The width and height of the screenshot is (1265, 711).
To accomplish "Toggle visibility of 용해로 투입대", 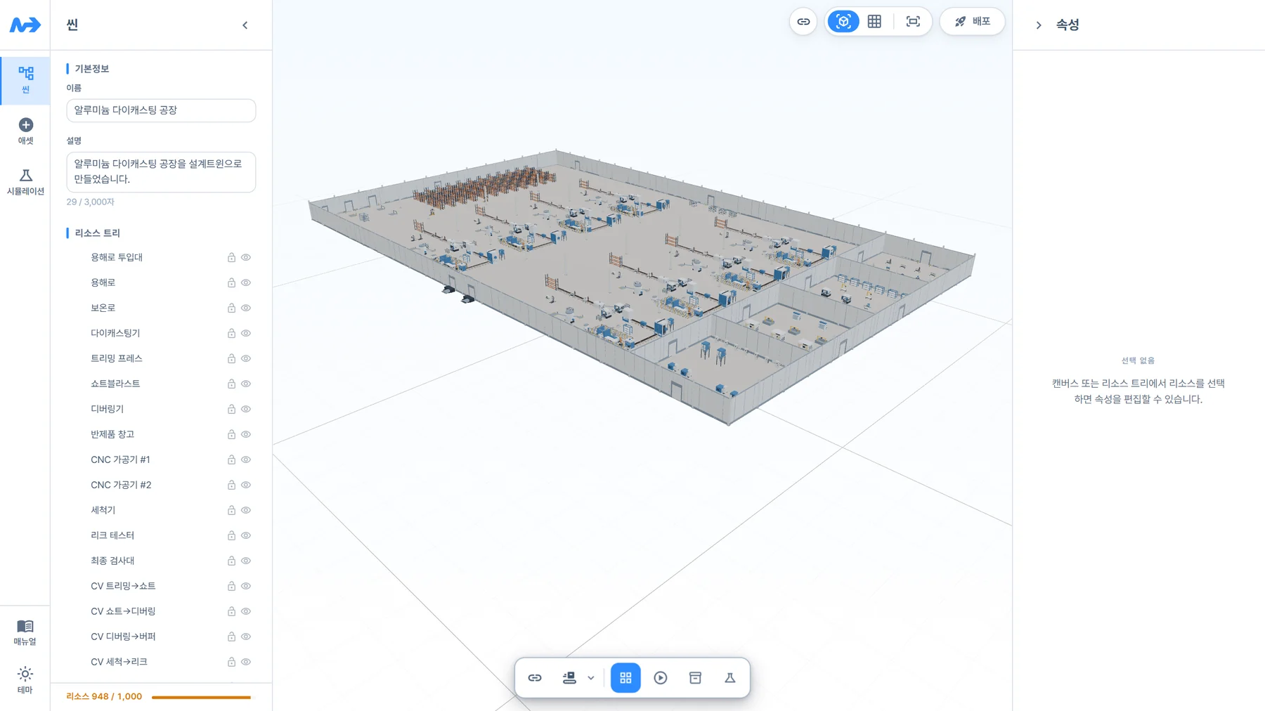I will [x=246, y=258].
